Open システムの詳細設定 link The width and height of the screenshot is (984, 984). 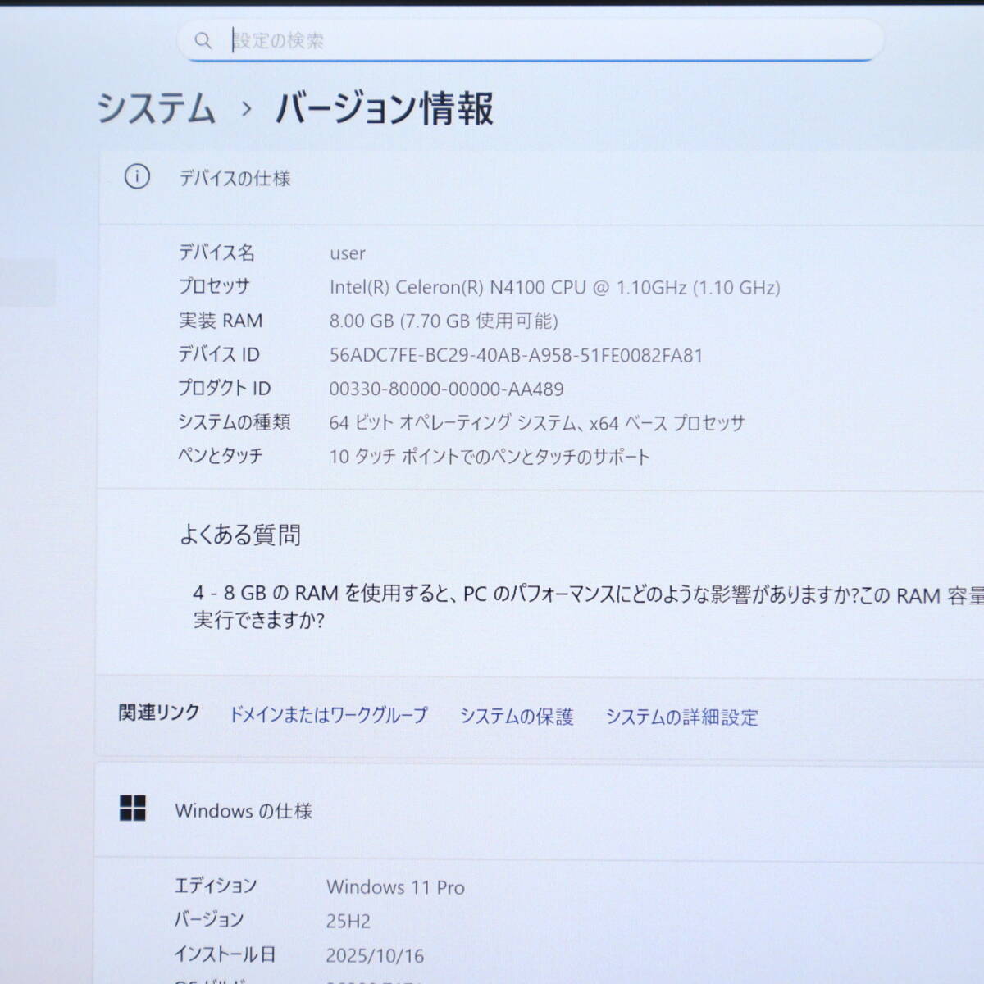pos(682,717)
